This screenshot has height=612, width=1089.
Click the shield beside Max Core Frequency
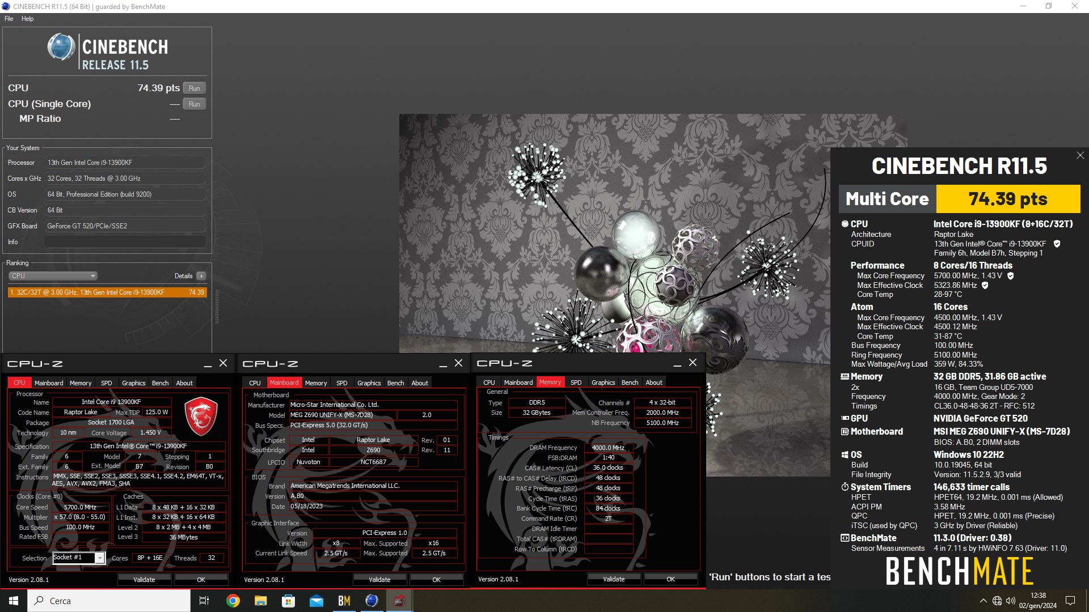click(x=1011, y=276)
